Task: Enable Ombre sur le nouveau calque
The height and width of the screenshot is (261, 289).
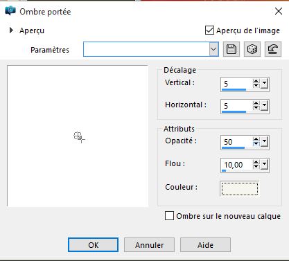Action: pos(169,216)
